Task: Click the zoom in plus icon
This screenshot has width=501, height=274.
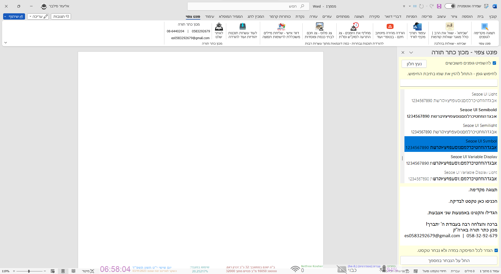Action: point(14,271)
